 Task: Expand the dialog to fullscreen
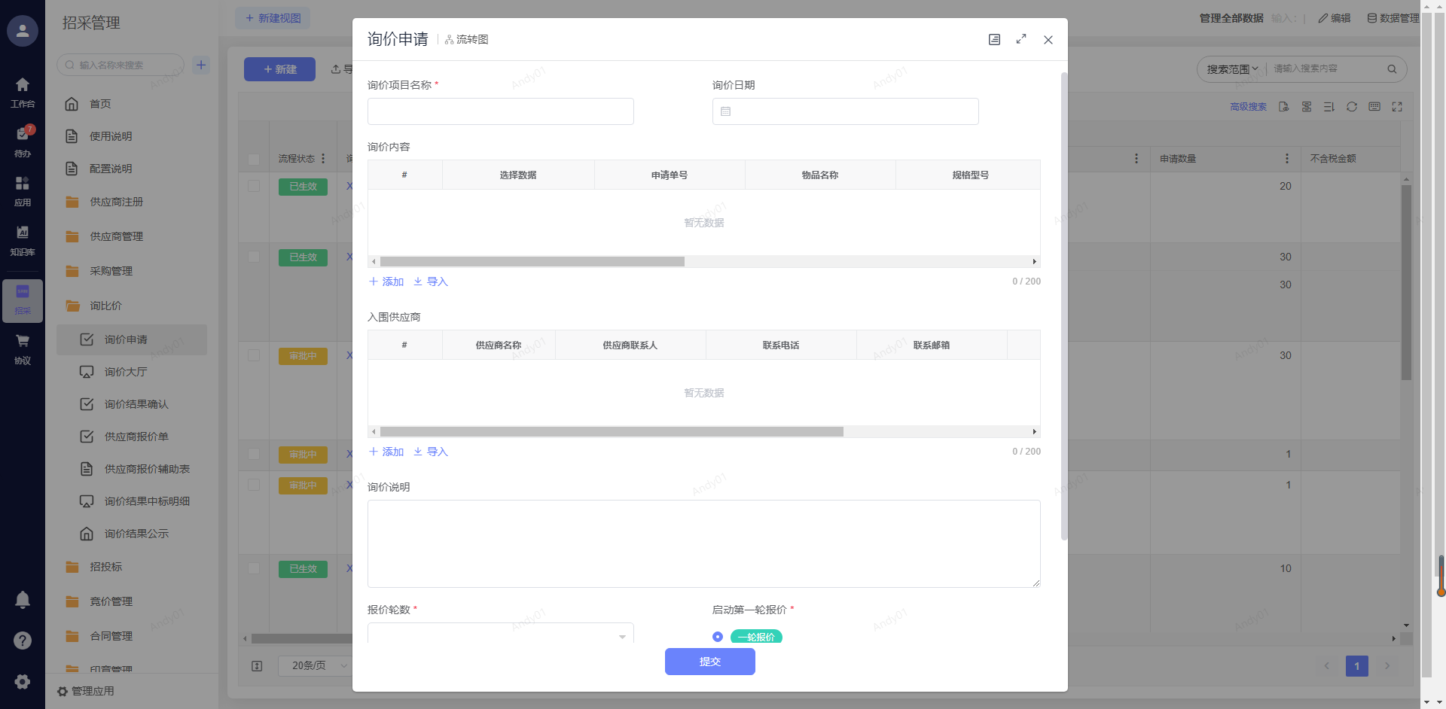pyautogui.click(x=1021, y=39)
